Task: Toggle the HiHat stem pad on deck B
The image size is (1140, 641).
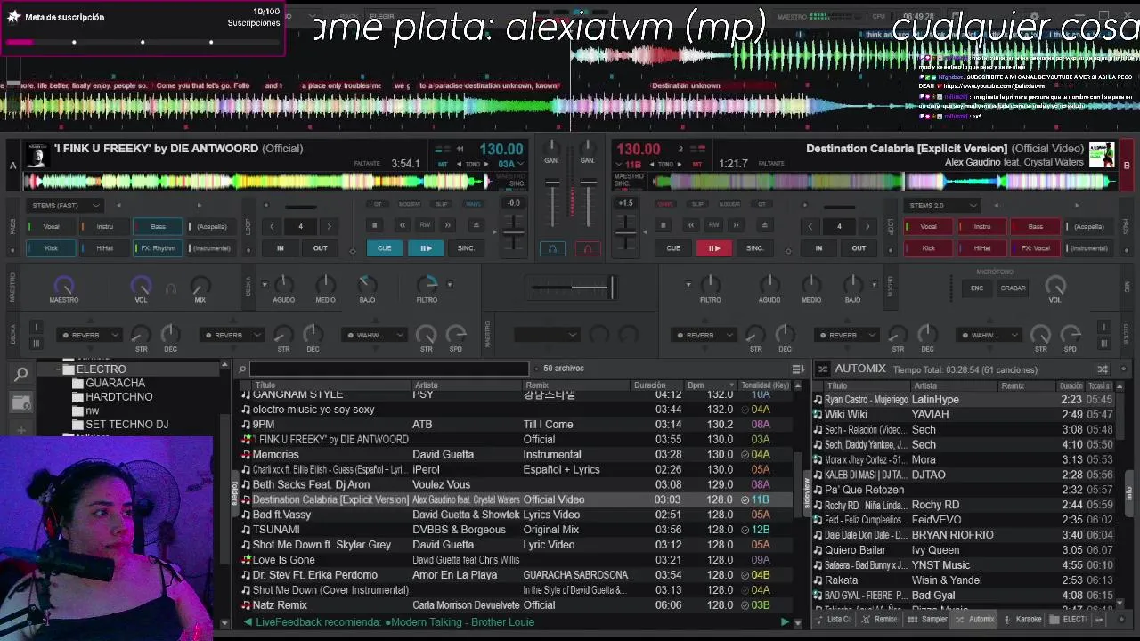Action: pos(981,248)
